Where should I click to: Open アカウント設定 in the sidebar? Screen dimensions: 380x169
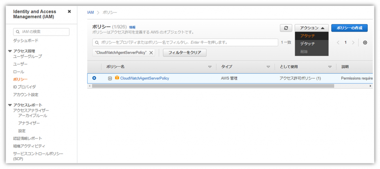click(26, 95)
